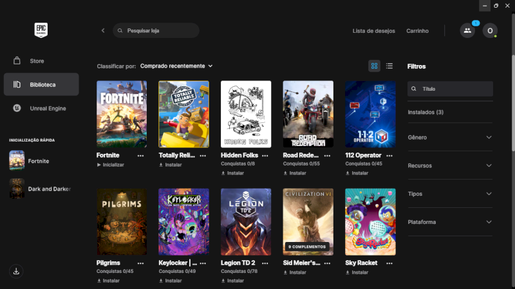Viewport: 515px width, 289px height.
Task: Open the Pilgrims cover art
Action: click(122, 222)
